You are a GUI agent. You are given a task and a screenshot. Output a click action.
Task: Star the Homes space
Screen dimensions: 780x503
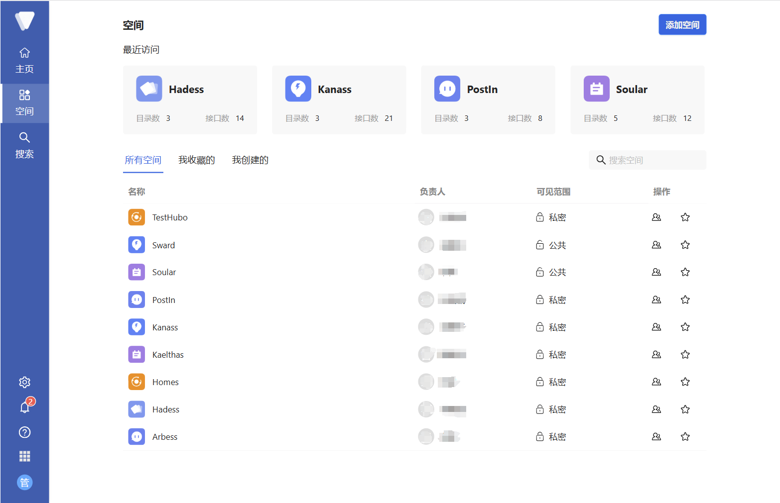[x=685, y=382]
